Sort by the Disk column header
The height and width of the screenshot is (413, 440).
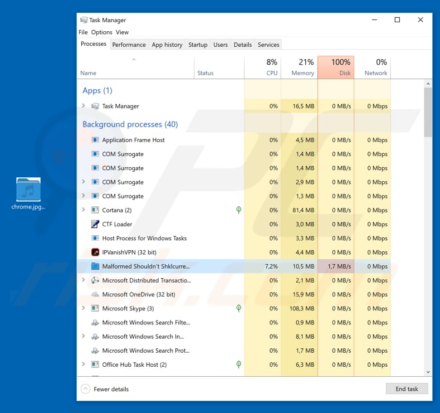click(336, 67)
